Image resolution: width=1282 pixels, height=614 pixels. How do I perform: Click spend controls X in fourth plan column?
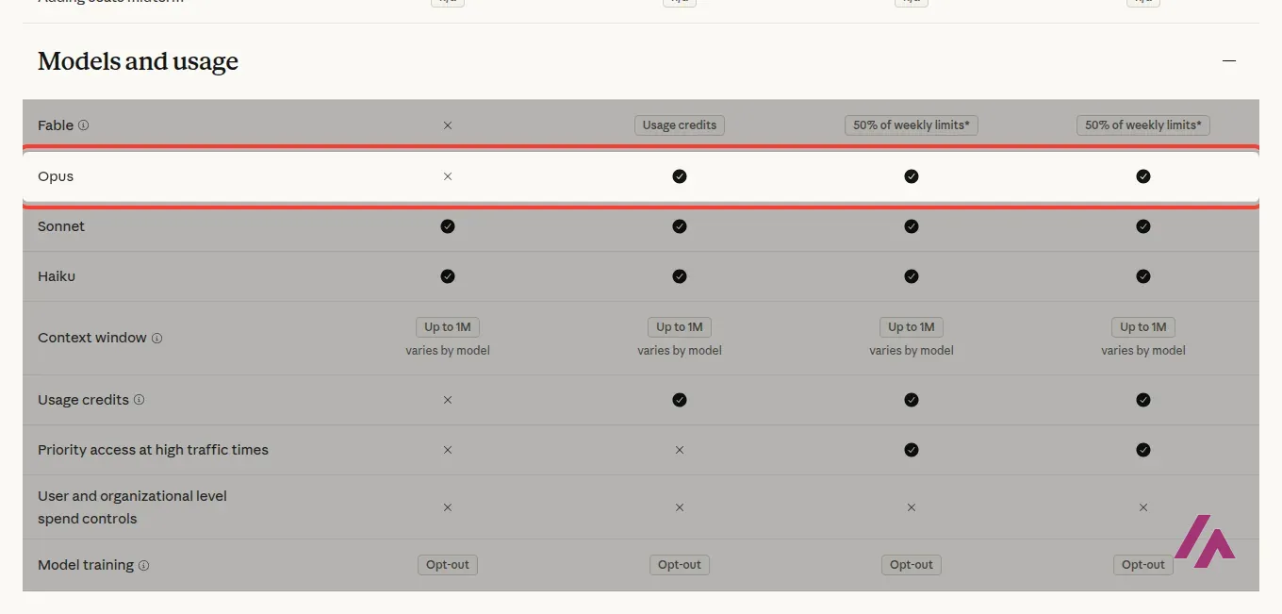1143,507
